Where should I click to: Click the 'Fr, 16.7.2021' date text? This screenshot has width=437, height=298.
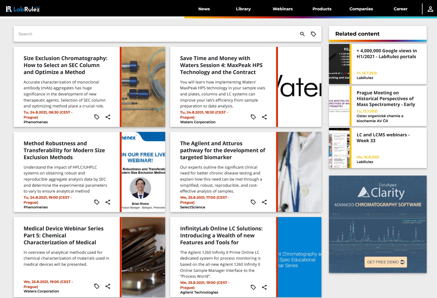(367, 73)
